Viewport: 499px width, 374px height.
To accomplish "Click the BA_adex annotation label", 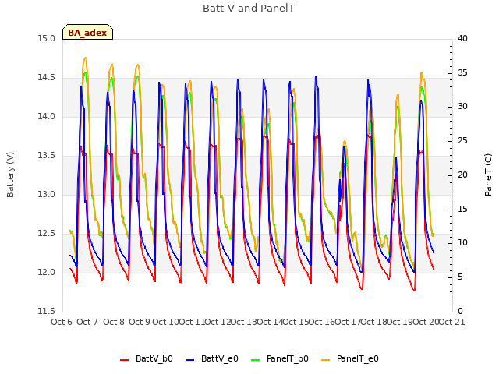I will [x=87, y=32].
